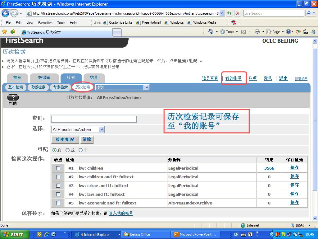Open the IE Help question icon
Screen dimensions: 318x239
(288, 32)
